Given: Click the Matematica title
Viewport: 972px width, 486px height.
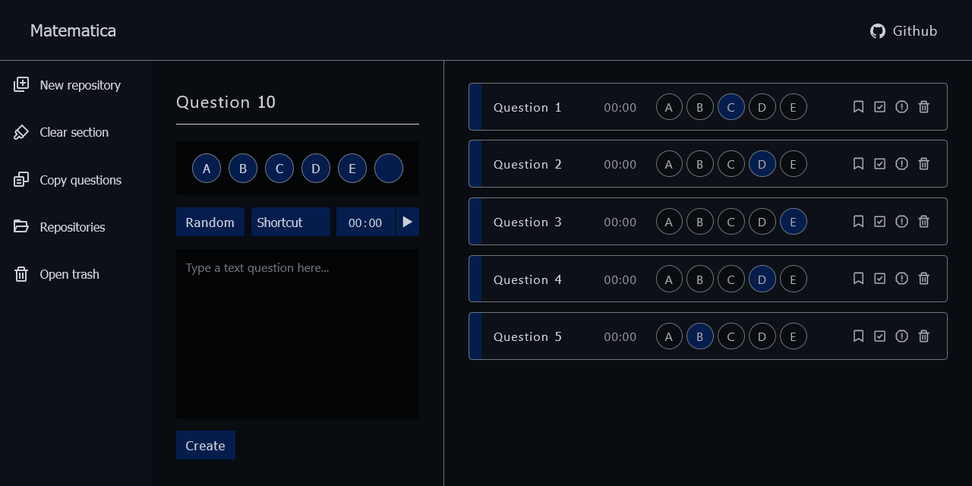Looking at the screenshot, I should [x=73, y=30].
